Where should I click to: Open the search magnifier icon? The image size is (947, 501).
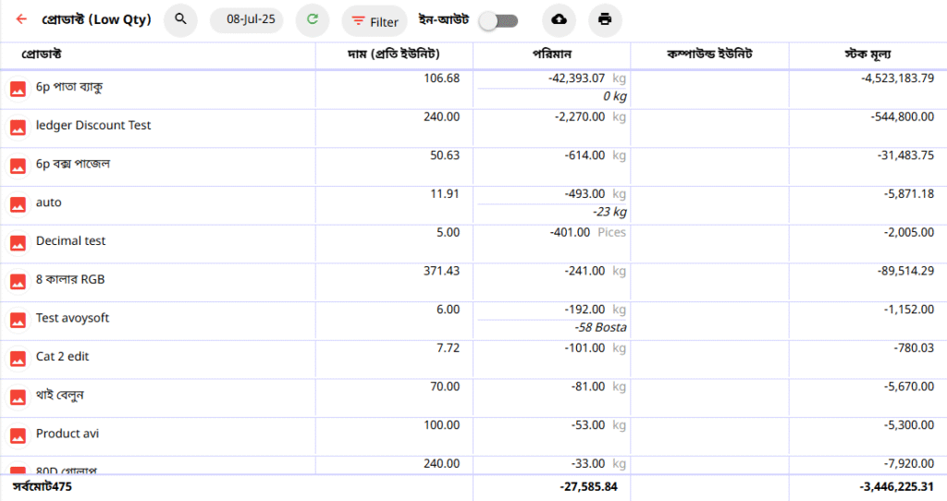click(180, 20)
